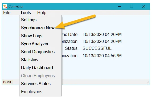Select Send Diagnostics menu entry
152x98 pixels.
pyautogui.click(x=40, y=52)
